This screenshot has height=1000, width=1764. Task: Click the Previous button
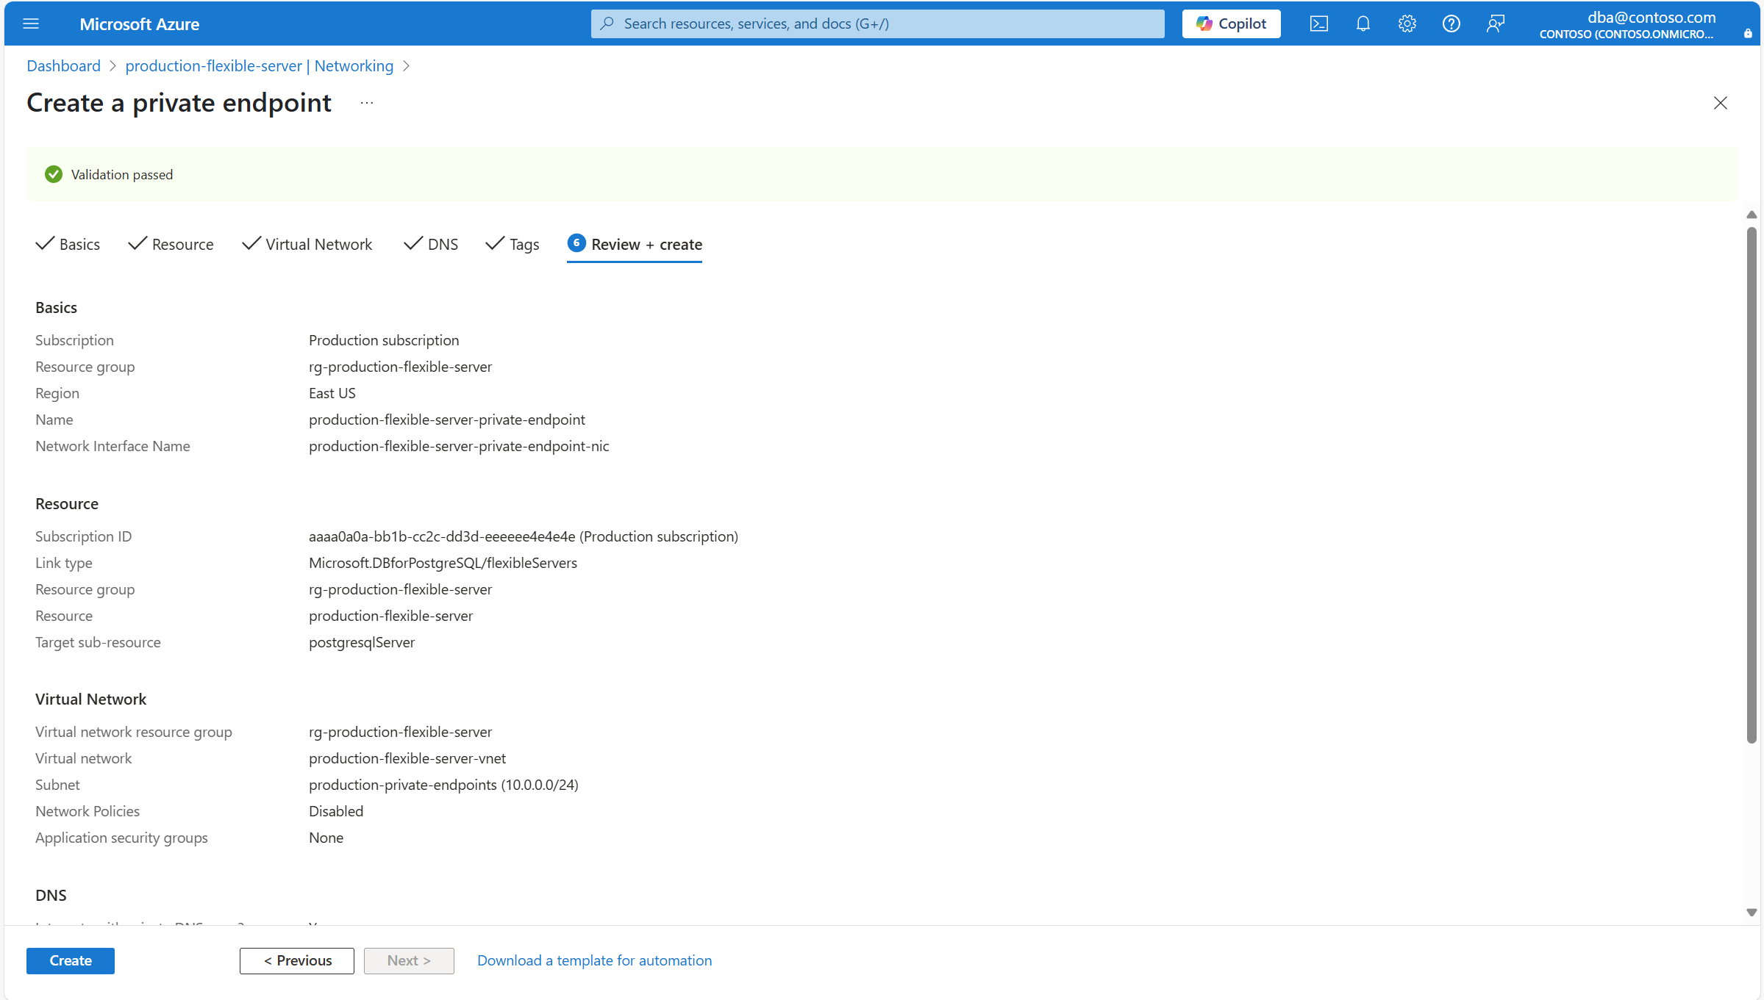[x=297, y=960]
